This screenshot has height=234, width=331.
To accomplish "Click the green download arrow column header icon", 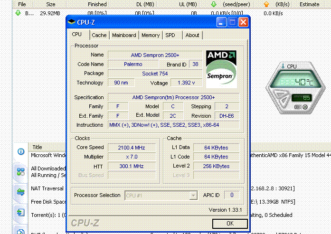I will pyautogui.click(x=214, y=4).
